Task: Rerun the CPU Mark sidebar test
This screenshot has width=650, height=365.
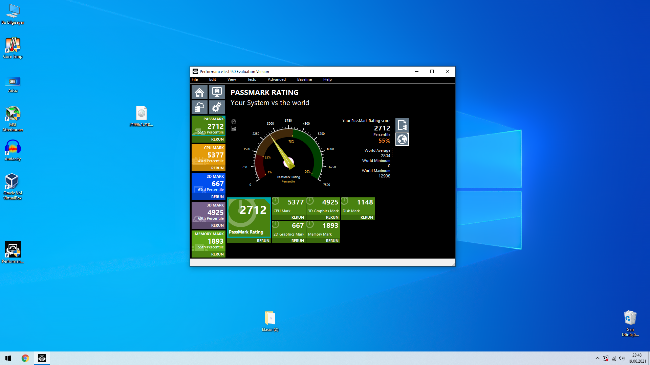Action: [x=217, y=168]
